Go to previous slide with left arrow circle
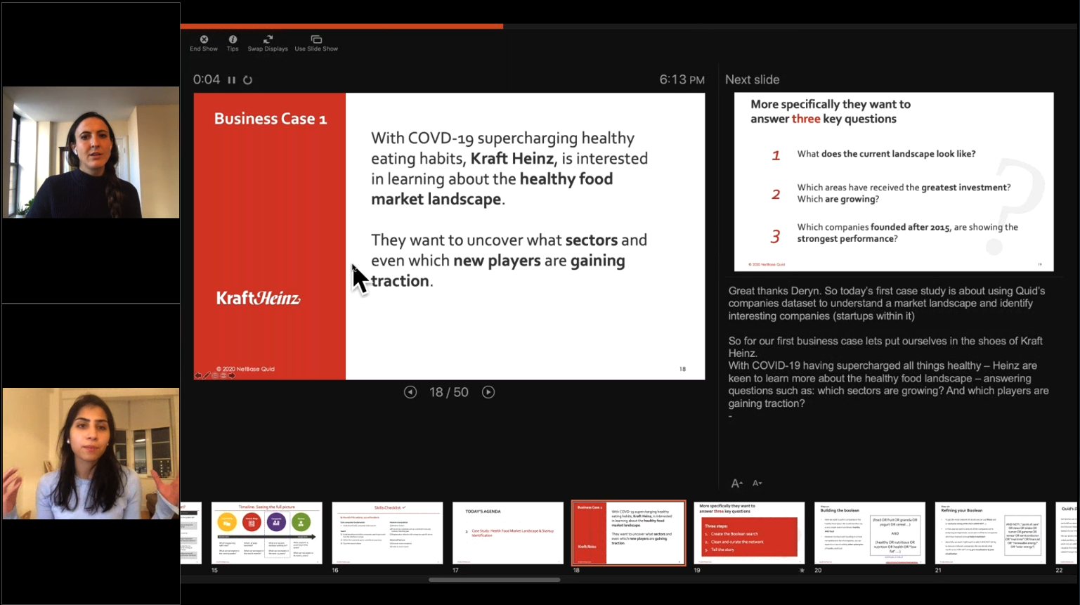1080x605 pixels. click(410, 392)
